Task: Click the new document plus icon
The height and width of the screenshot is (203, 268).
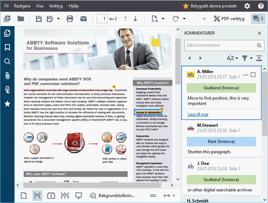Action: pos(7,18)
